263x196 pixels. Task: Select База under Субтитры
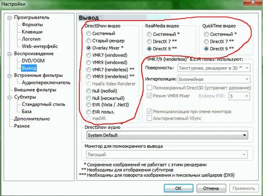27,111
